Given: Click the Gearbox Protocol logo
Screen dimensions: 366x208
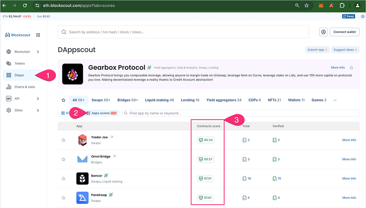Looking at the screenshot, I should tap(73, 74).
